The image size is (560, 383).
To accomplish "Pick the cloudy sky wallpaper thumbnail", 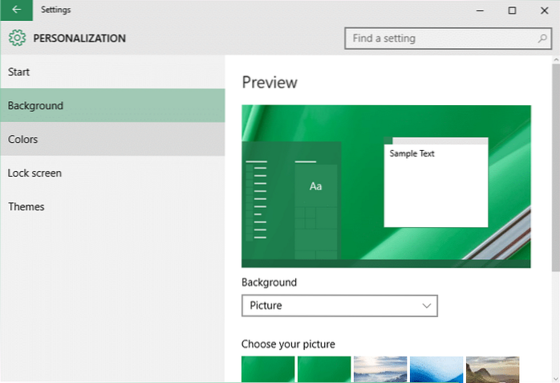I will click(380, 369).
